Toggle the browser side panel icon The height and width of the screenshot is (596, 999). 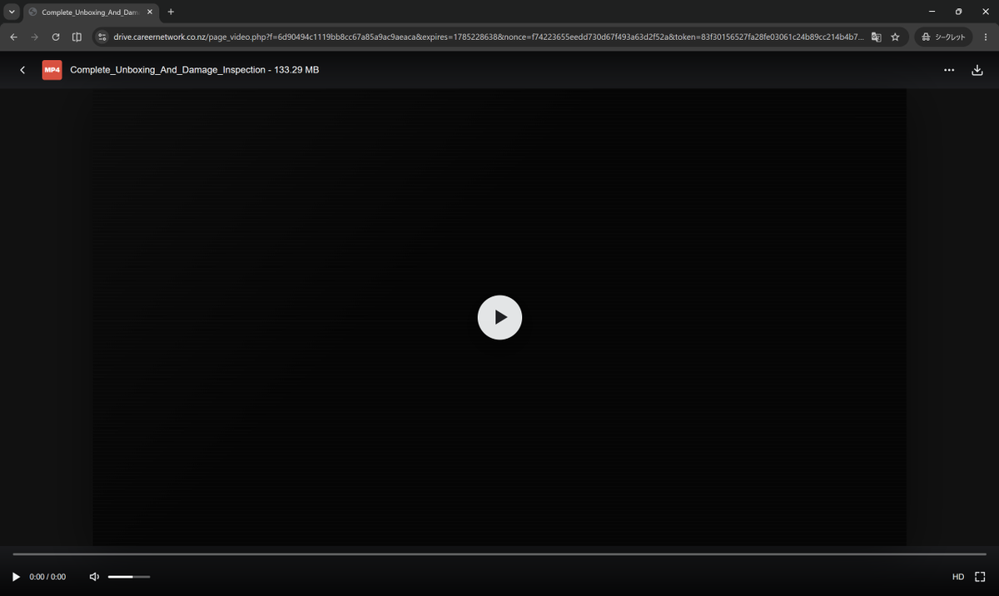click(77, 37)
